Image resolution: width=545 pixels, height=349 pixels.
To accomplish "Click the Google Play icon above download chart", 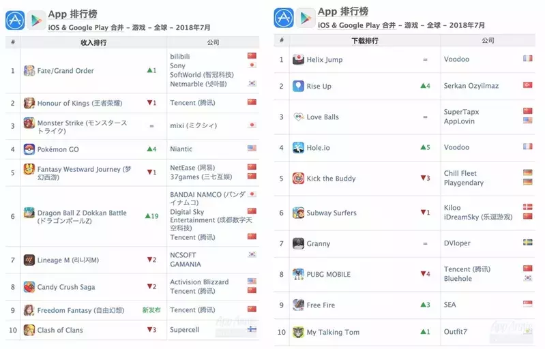I will [306, 18].
